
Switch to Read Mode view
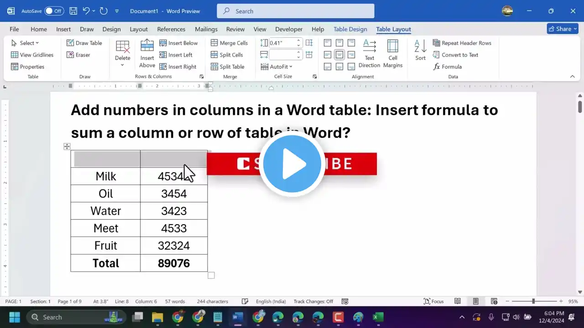458,302
